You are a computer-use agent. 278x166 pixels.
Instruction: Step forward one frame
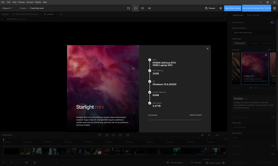click(121, 135)
